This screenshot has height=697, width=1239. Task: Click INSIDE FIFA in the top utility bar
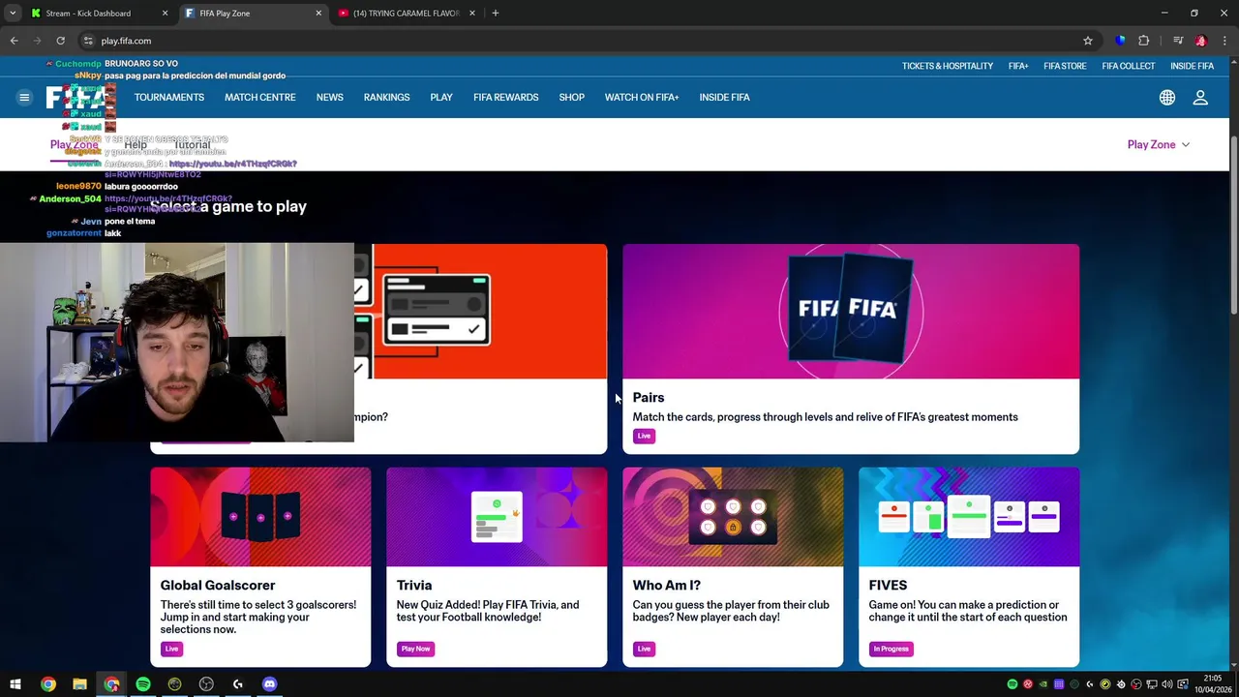coord(1192,66)
